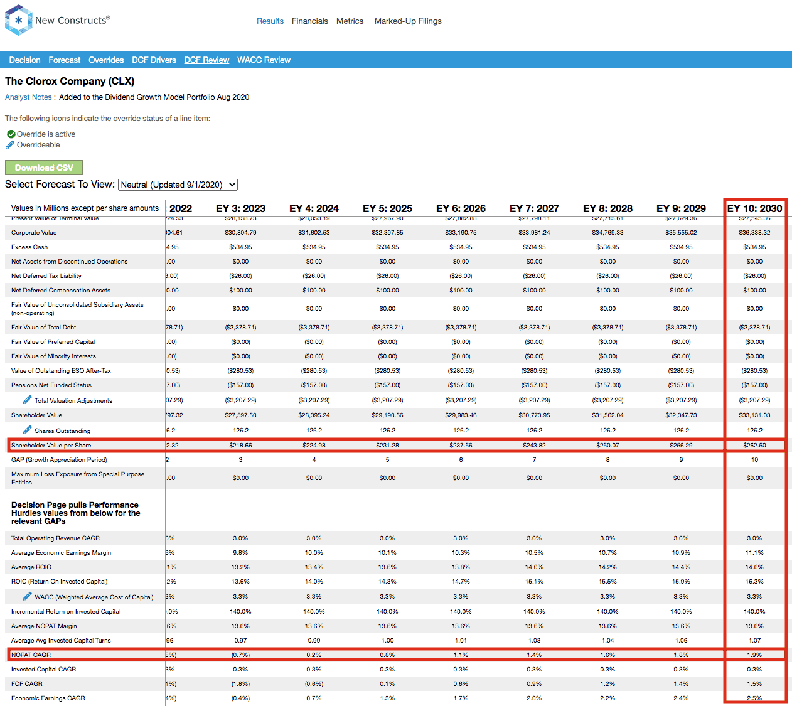Image resolution: width=792 pixels, height=706 pixels.
Task: Select the Excess Cash row label
Action: point(29,247)
